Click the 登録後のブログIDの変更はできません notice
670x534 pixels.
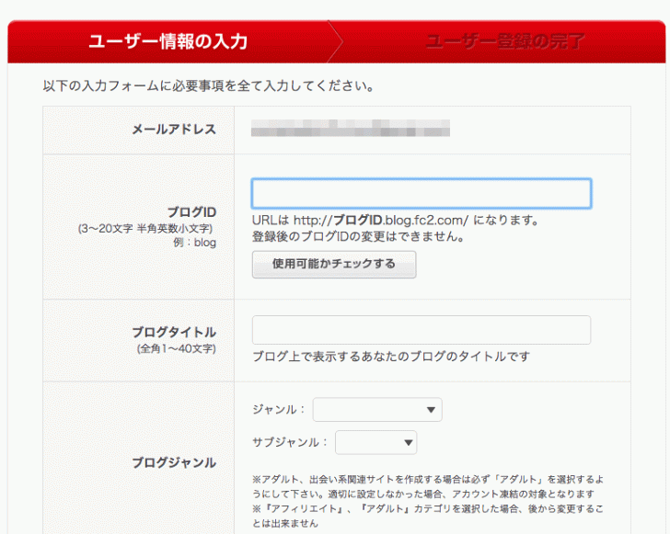click(x=357, y=237)
